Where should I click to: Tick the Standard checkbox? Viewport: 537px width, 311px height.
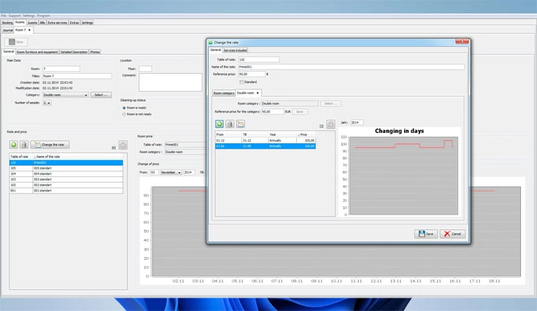[242, 82]
